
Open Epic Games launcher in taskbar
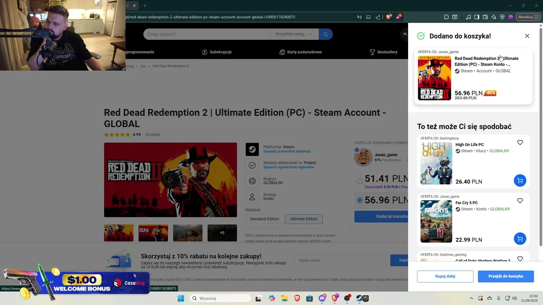[x=366, y=298]
